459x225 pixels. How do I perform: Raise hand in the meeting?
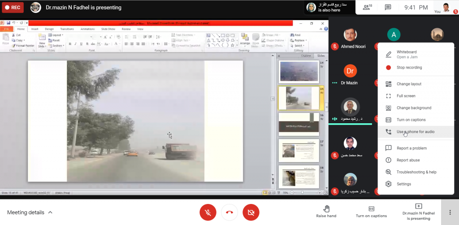(326, 211)
